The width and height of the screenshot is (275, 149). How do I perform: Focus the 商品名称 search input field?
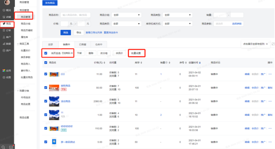(x=76, y=15)
